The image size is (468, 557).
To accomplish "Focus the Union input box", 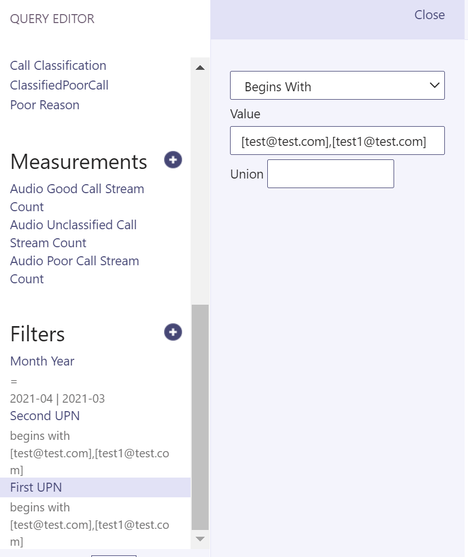I will 330,173.
